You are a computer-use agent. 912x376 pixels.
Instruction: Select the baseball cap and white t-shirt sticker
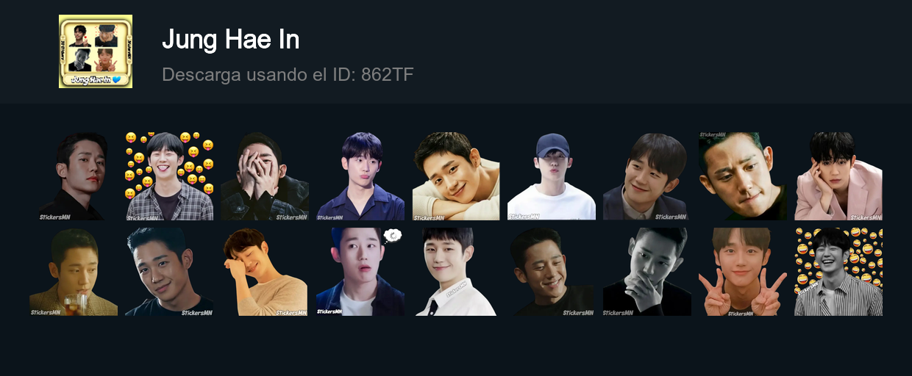point(552,176)
